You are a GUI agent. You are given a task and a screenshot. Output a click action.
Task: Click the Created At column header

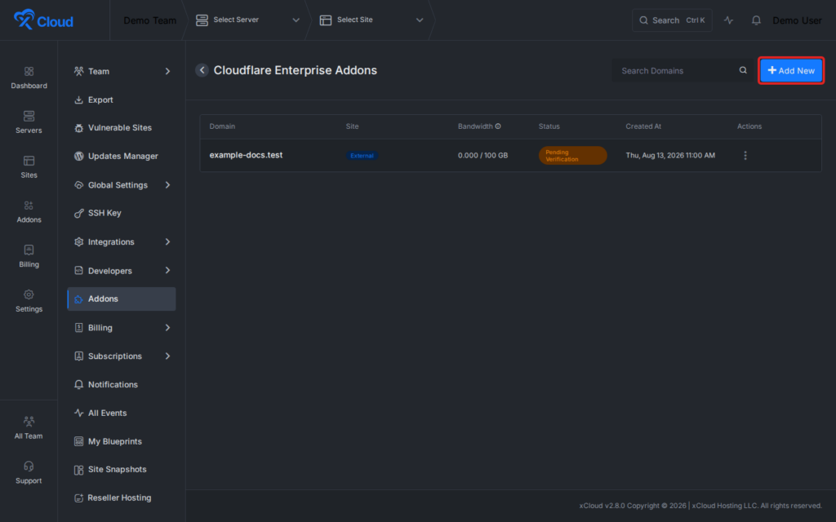click(x=643, y=126)
